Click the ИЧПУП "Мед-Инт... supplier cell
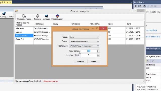Image resolution: width=161 pixels, height=91 pixels. pyautogui.click(x=43, y=39)
